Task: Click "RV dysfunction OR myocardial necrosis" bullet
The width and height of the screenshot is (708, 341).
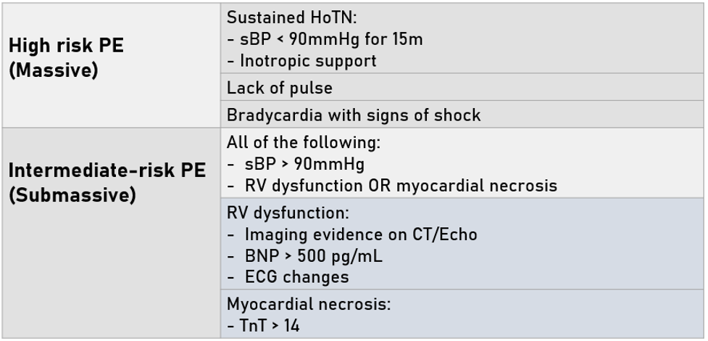Action: 401,185
